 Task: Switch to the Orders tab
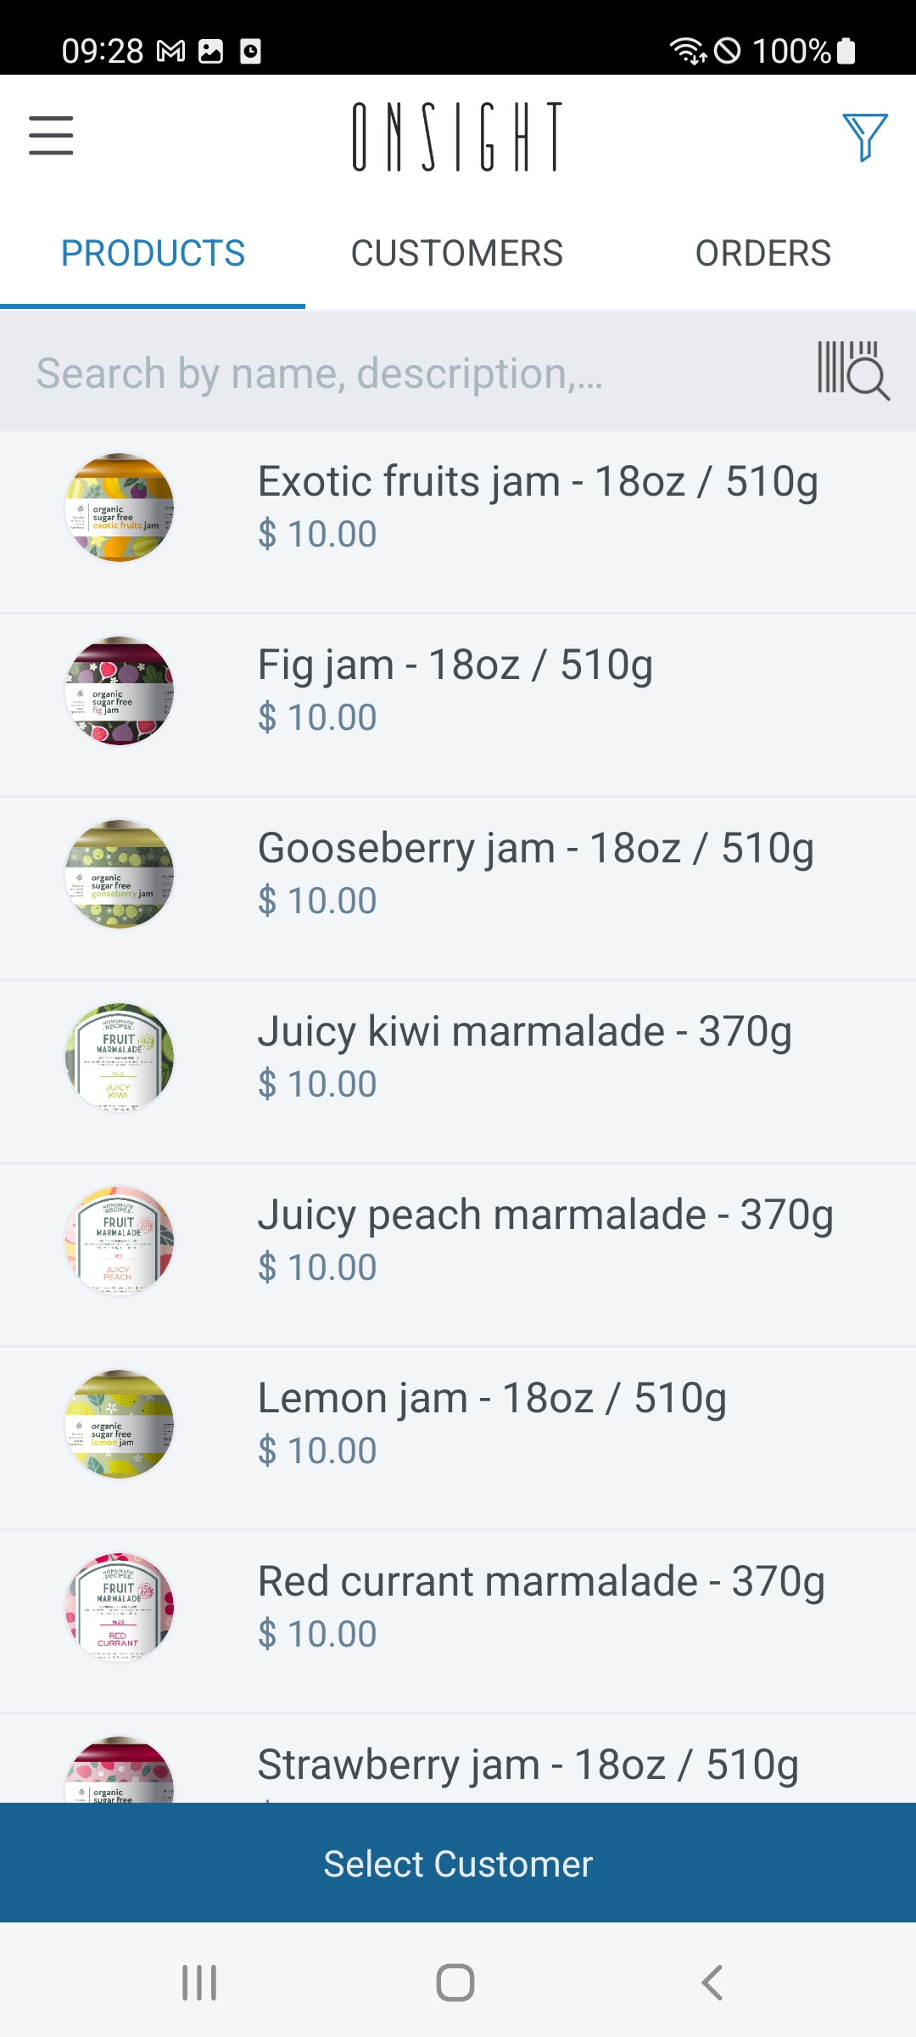pos(763,253)
